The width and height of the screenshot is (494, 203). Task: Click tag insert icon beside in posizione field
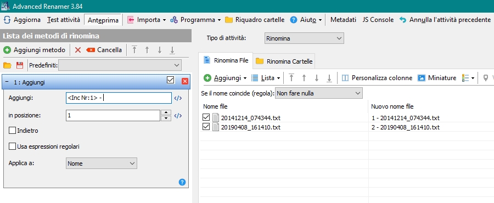point(178,116)
